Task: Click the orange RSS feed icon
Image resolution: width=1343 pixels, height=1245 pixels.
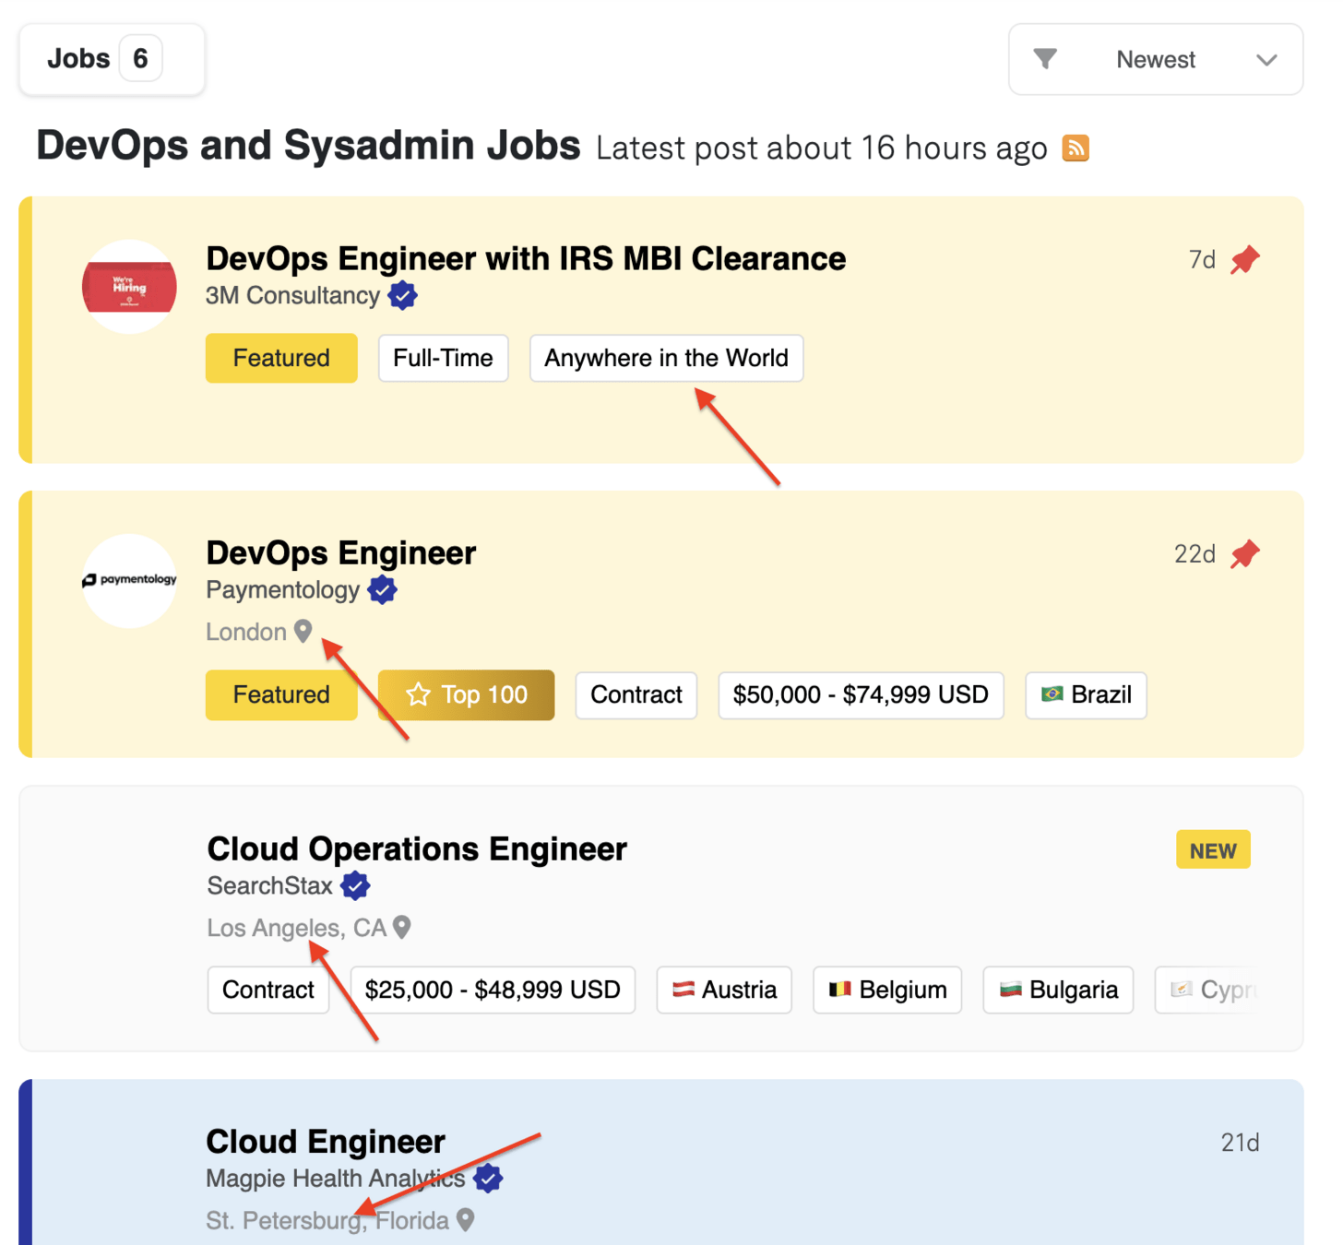Action: click(1076, 148)
